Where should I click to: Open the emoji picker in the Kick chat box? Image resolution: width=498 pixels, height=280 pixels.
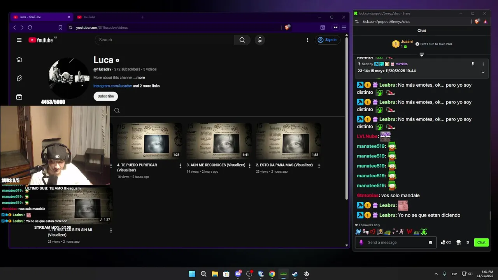430,242
